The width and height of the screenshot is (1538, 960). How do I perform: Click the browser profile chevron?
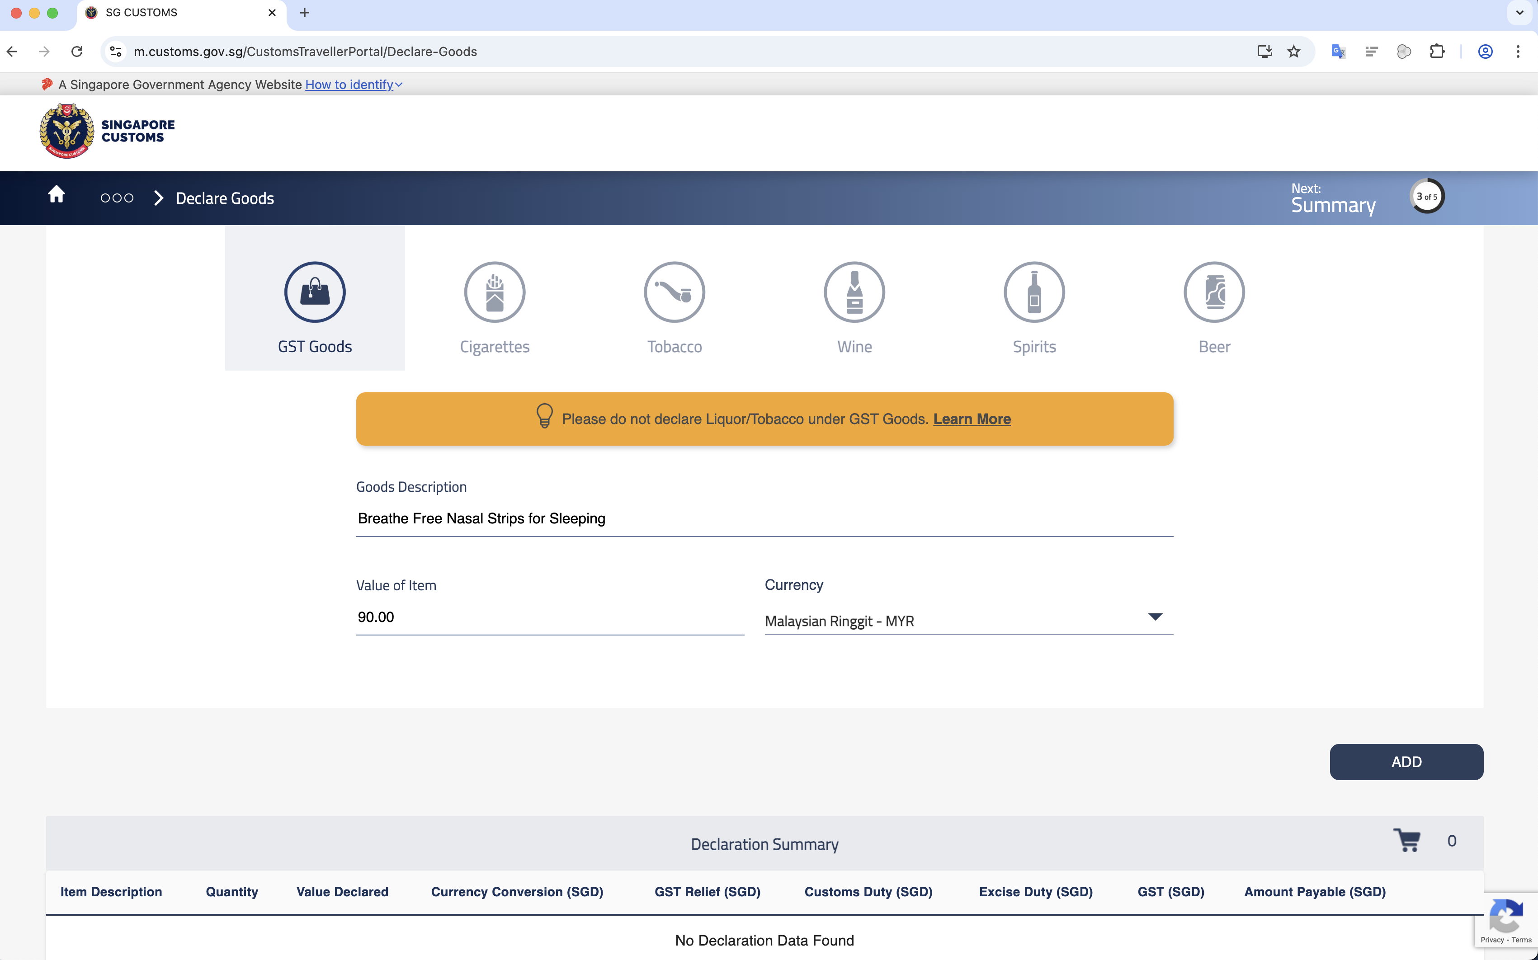1519,13
